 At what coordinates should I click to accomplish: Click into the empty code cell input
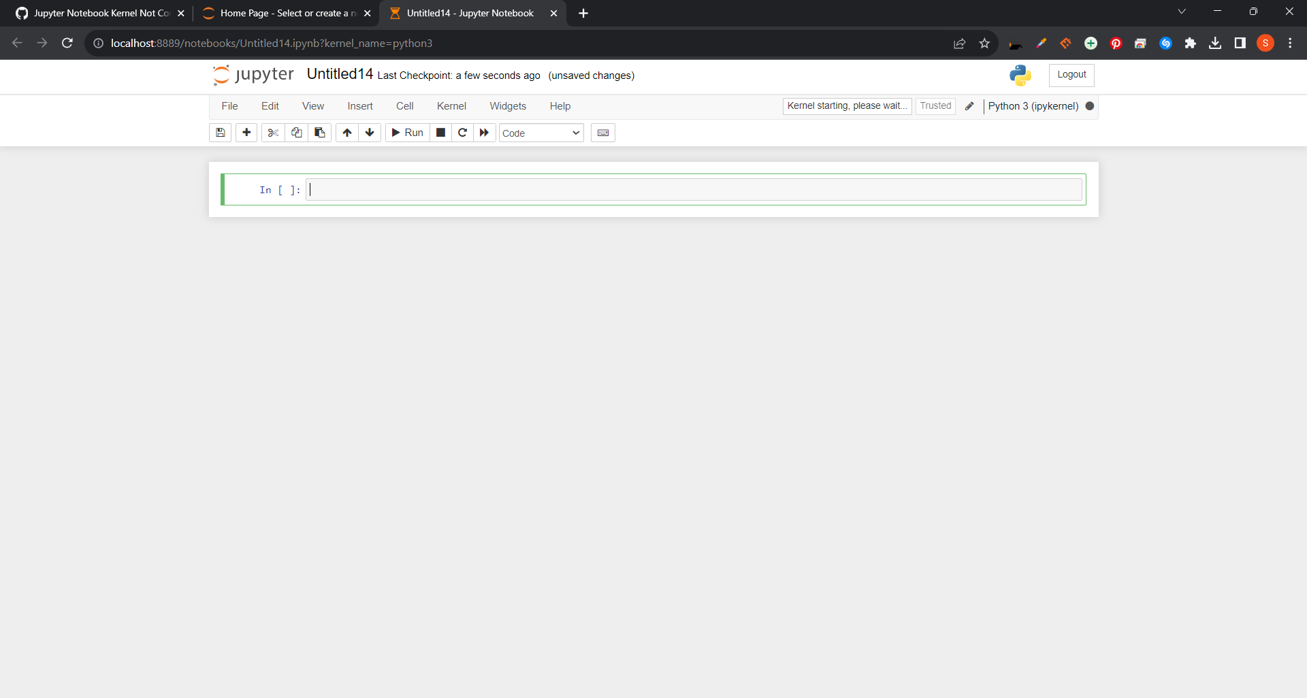coord(694,190)
